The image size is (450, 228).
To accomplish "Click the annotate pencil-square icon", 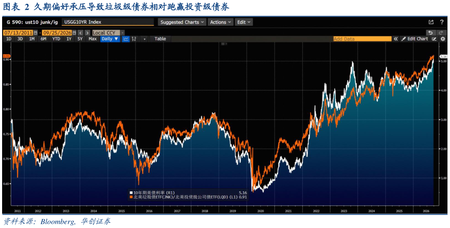I will [434, 39].
